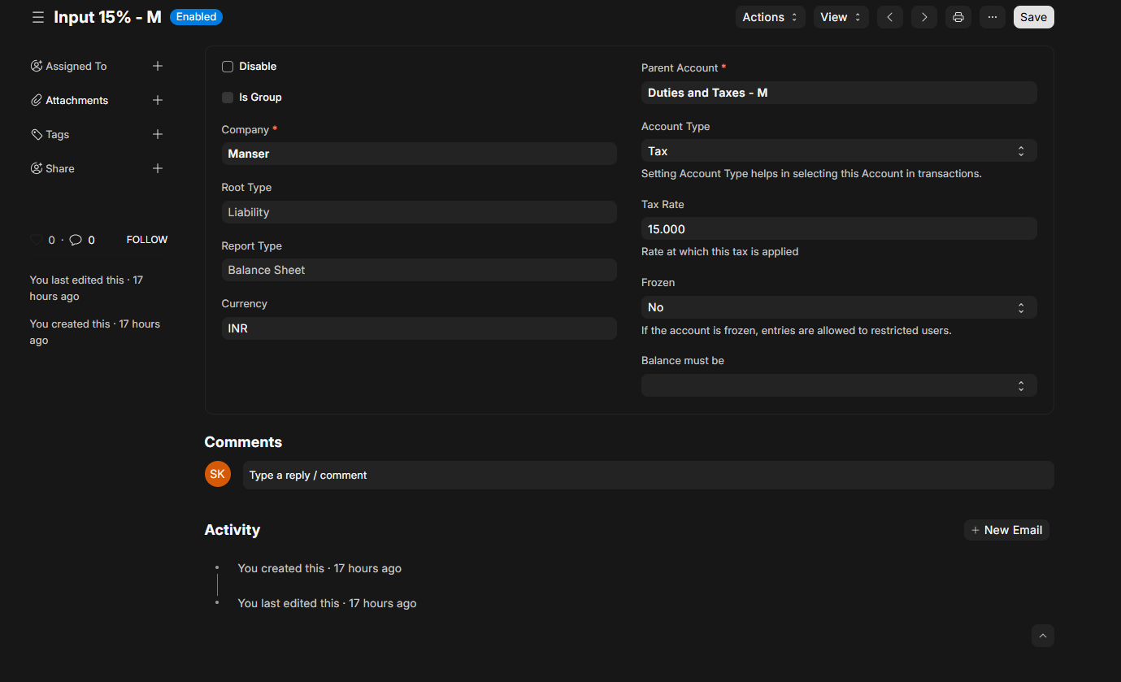Open the three-dots more options menu

993,17
